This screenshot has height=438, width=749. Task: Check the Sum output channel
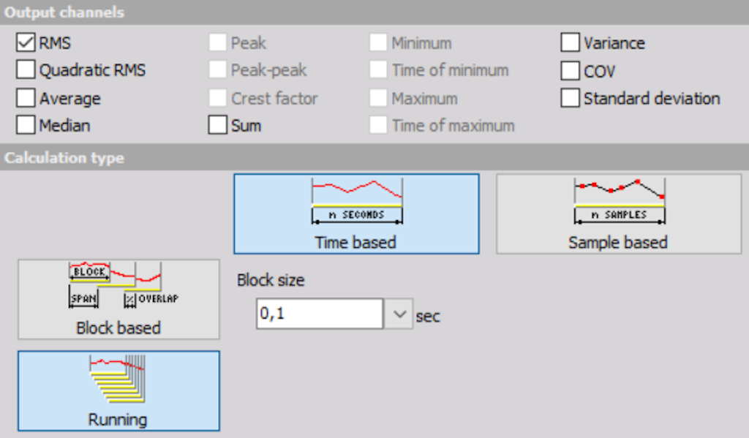tap(217, 125)
